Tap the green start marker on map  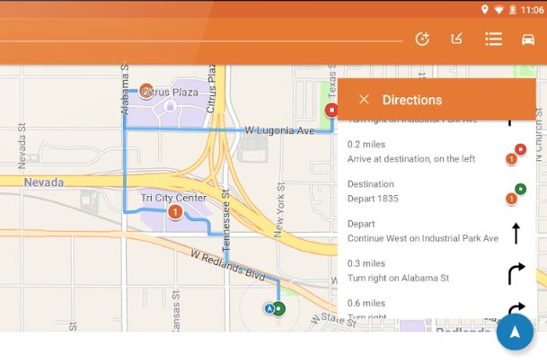(279, 309)
